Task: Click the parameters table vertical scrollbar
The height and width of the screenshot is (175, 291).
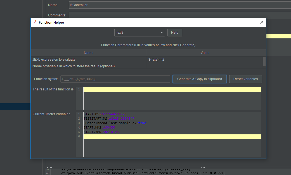Action: click(x=264, y=62)
